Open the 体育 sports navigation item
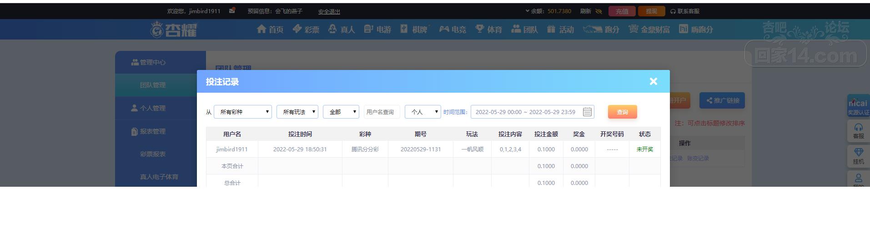This screenshot has height=249, width=870. point(488,29)
